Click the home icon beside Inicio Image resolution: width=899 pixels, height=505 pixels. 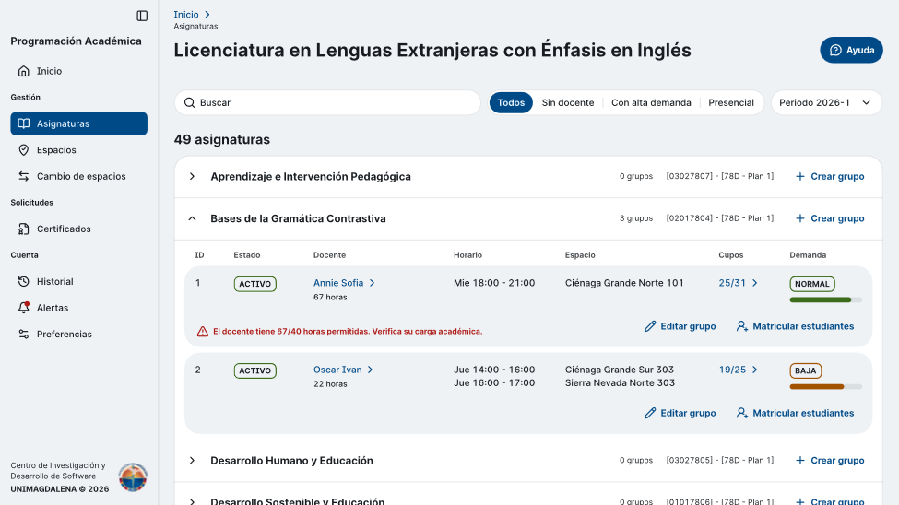pos(23,71)
